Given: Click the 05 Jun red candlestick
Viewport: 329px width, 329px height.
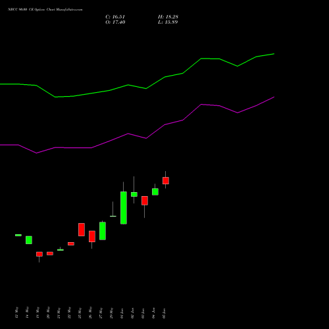Looking at the screenshot, I should (x=166, y=180).
